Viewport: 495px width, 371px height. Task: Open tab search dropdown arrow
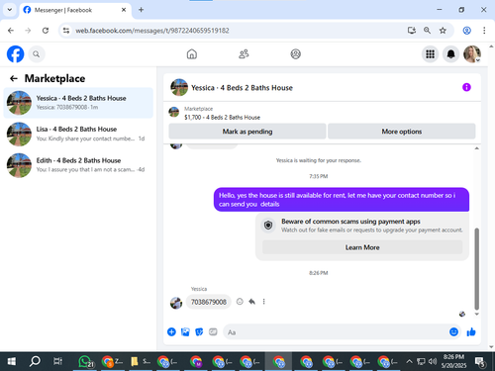10,10
